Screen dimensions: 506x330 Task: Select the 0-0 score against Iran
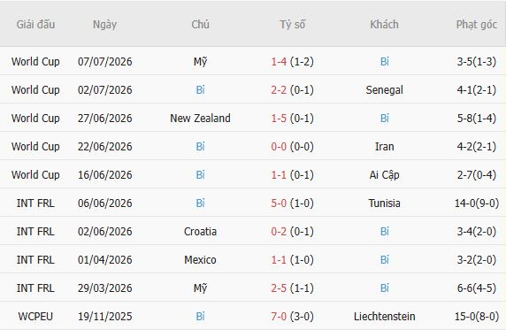tap(279, 147)
